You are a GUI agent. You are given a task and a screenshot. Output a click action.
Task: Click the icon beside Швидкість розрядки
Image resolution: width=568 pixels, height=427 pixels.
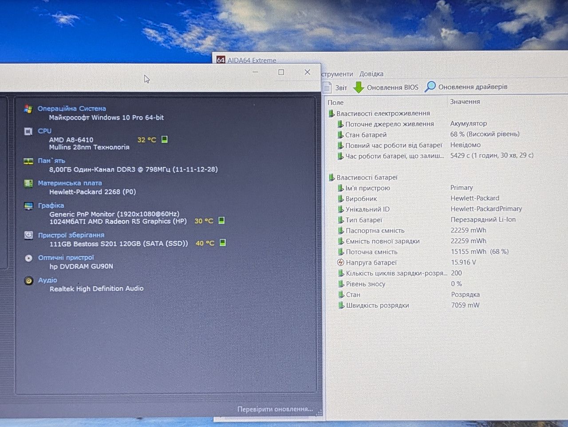(x=340, y=305)
